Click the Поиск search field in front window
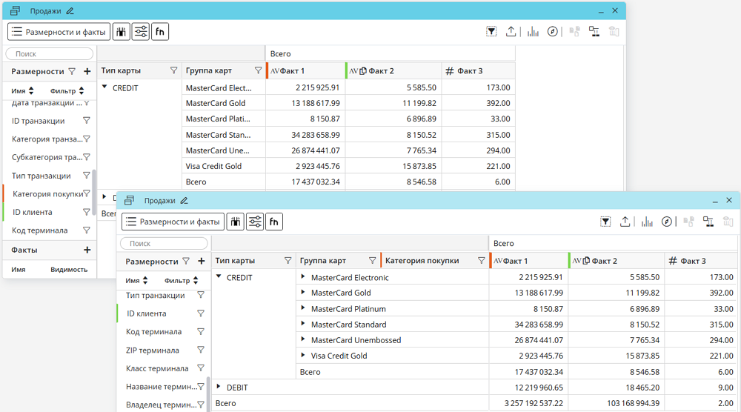Viewport: 741px width, 412px height. pos(165,244)
